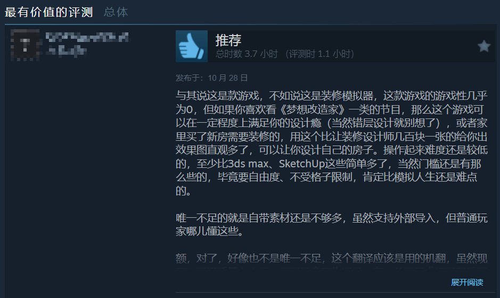Click the 总时数 3.7 小时 playtime text

click(x=247, y=54)
